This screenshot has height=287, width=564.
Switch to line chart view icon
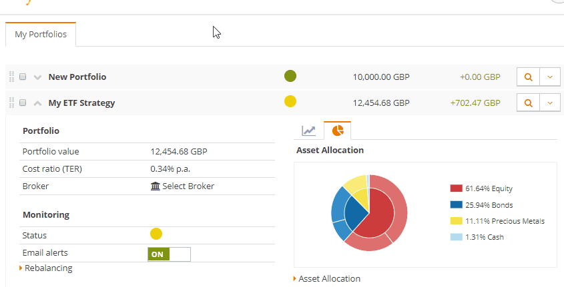tap(308, 131)
